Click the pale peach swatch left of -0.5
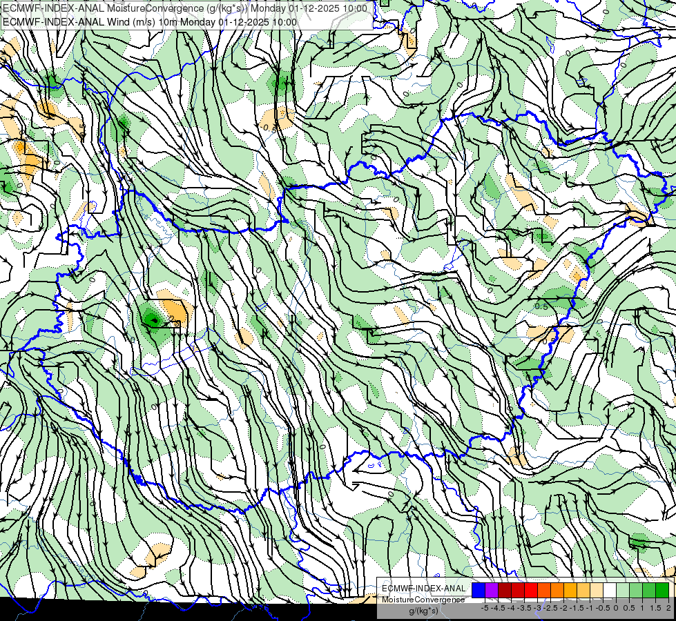 click(x=597, y=590)
